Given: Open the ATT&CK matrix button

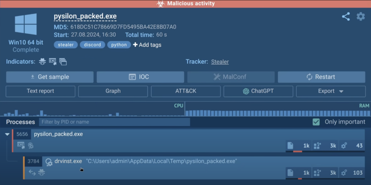Looking at the screenshot, I should coord(186,91).
